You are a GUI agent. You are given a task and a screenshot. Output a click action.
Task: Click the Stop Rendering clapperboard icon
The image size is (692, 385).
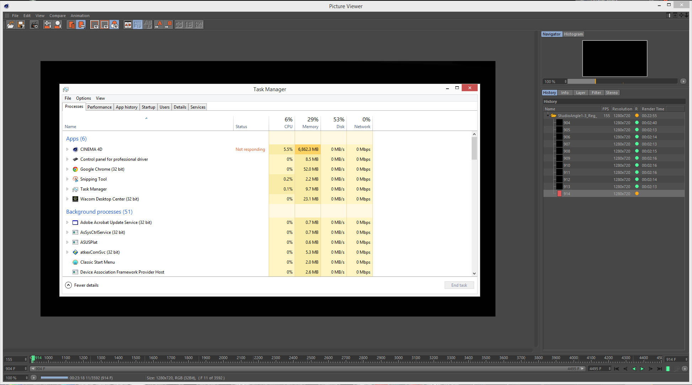tap(34, 24)
